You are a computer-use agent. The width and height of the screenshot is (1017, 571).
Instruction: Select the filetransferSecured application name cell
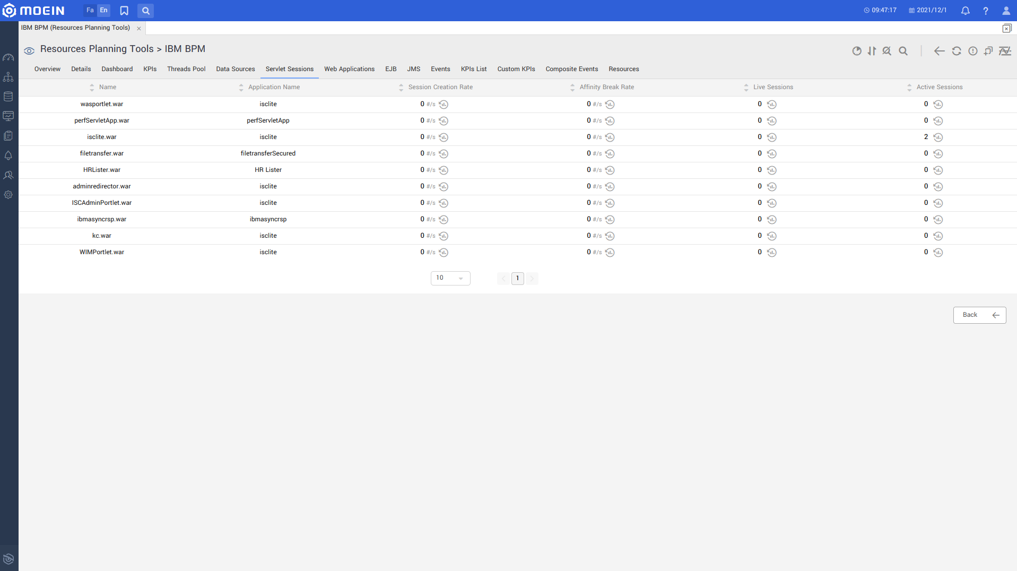click(268, 153)
